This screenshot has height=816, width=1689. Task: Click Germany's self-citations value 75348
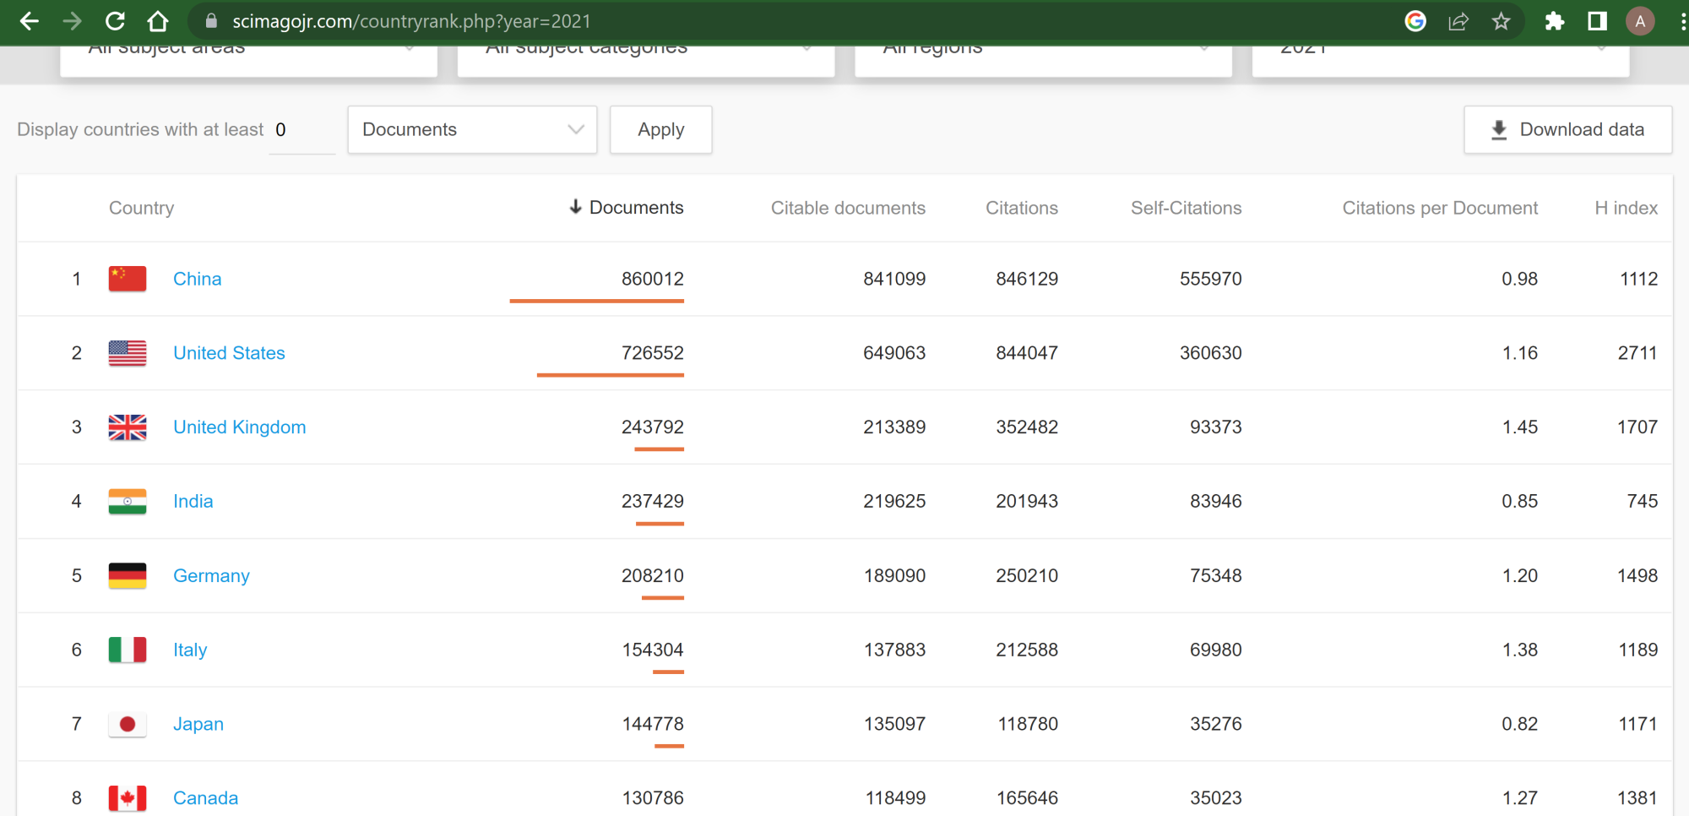click(1216, 576)
